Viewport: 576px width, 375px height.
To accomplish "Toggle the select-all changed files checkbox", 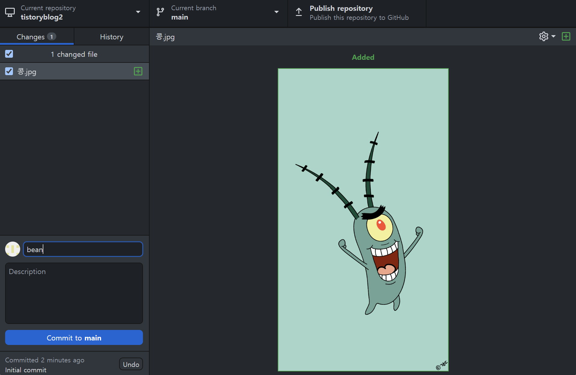I will coord(9,54).
